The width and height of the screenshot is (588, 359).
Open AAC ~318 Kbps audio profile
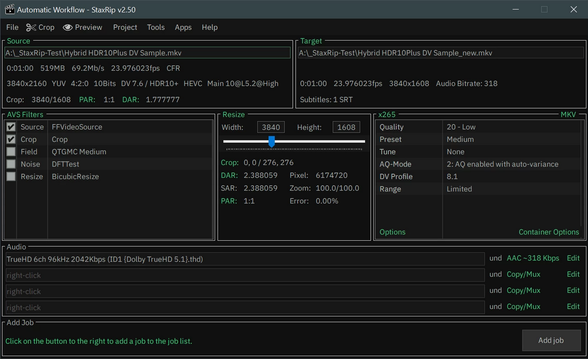pyautogui.click(x=533, y=258)
